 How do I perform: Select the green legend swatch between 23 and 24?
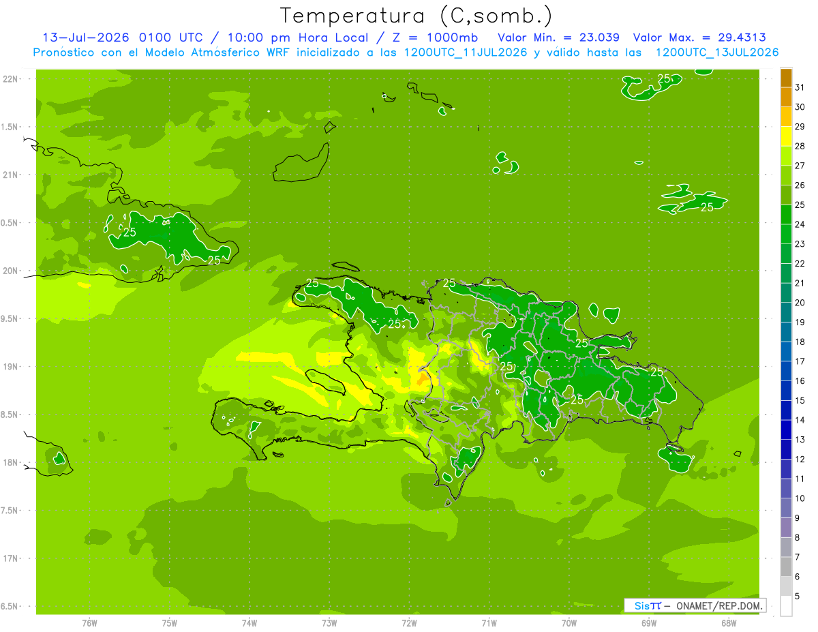point(786,235)
